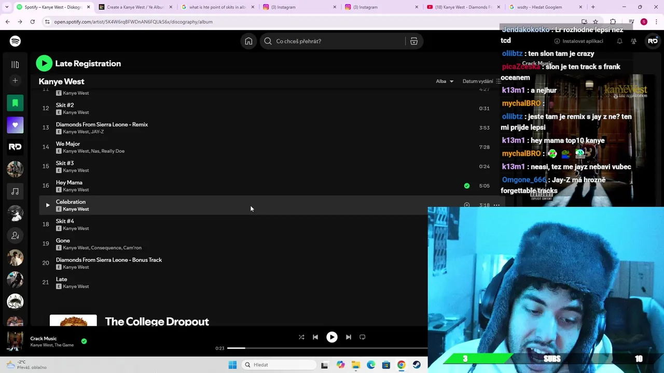Toggle saved checkmark for Crack Music
The width and height of the screenshot is (664, 373).
[x=84, y=341]
